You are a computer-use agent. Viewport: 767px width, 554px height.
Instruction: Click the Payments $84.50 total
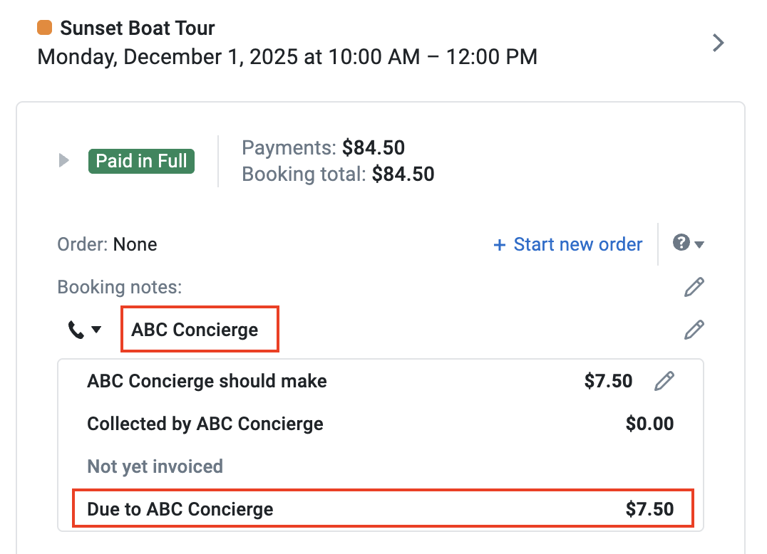(323, 147)
